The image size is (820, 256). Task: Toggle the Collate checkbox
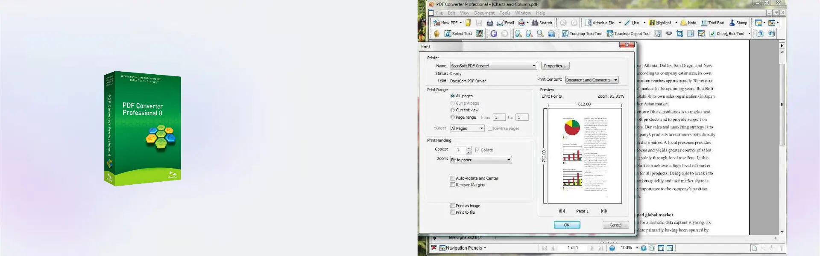point(477,150)
